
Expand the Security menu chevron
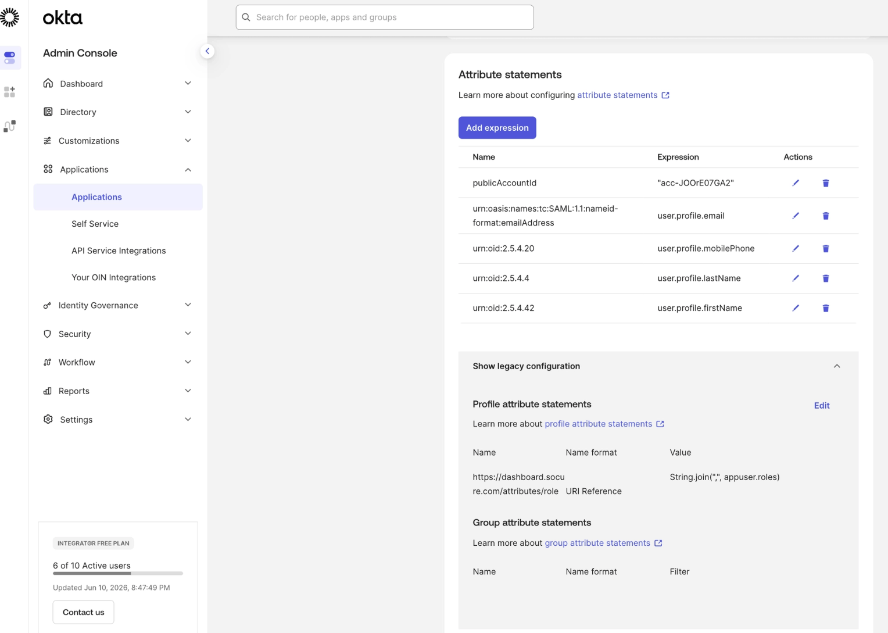click(188, 333)
